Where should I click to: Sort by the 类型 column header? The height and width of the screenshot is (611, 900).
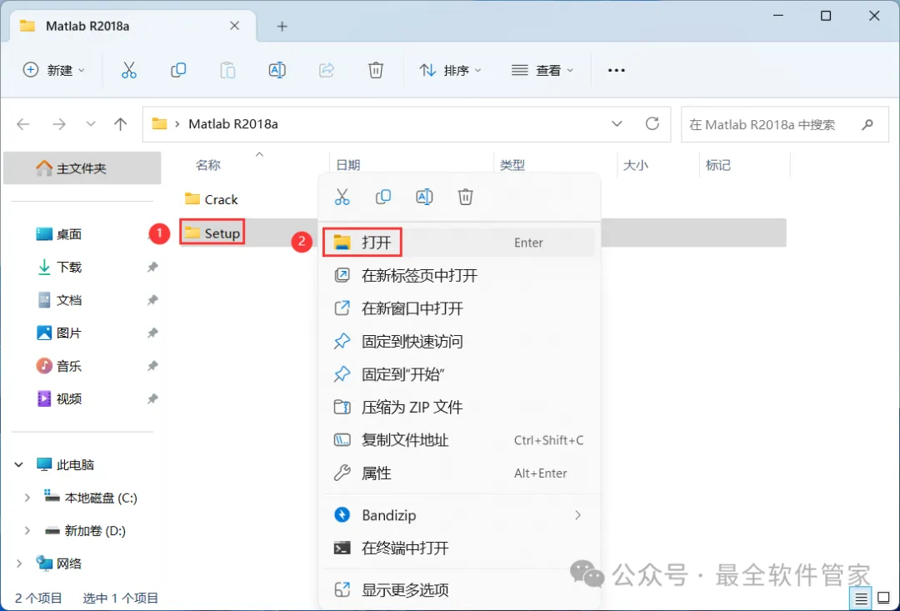click(512, 165)
